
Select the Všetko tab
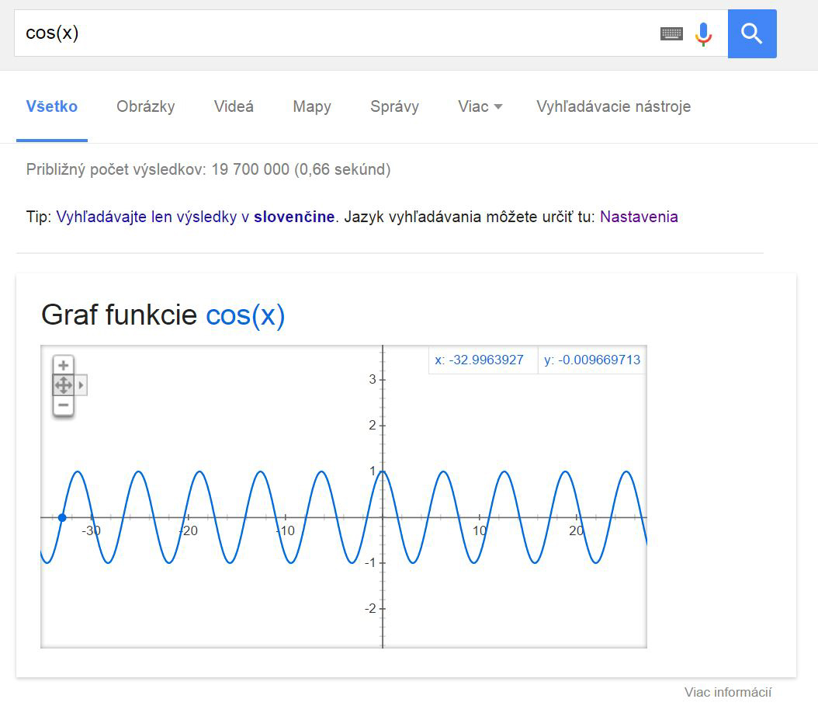pyautogui.click(x=52, y=106)
